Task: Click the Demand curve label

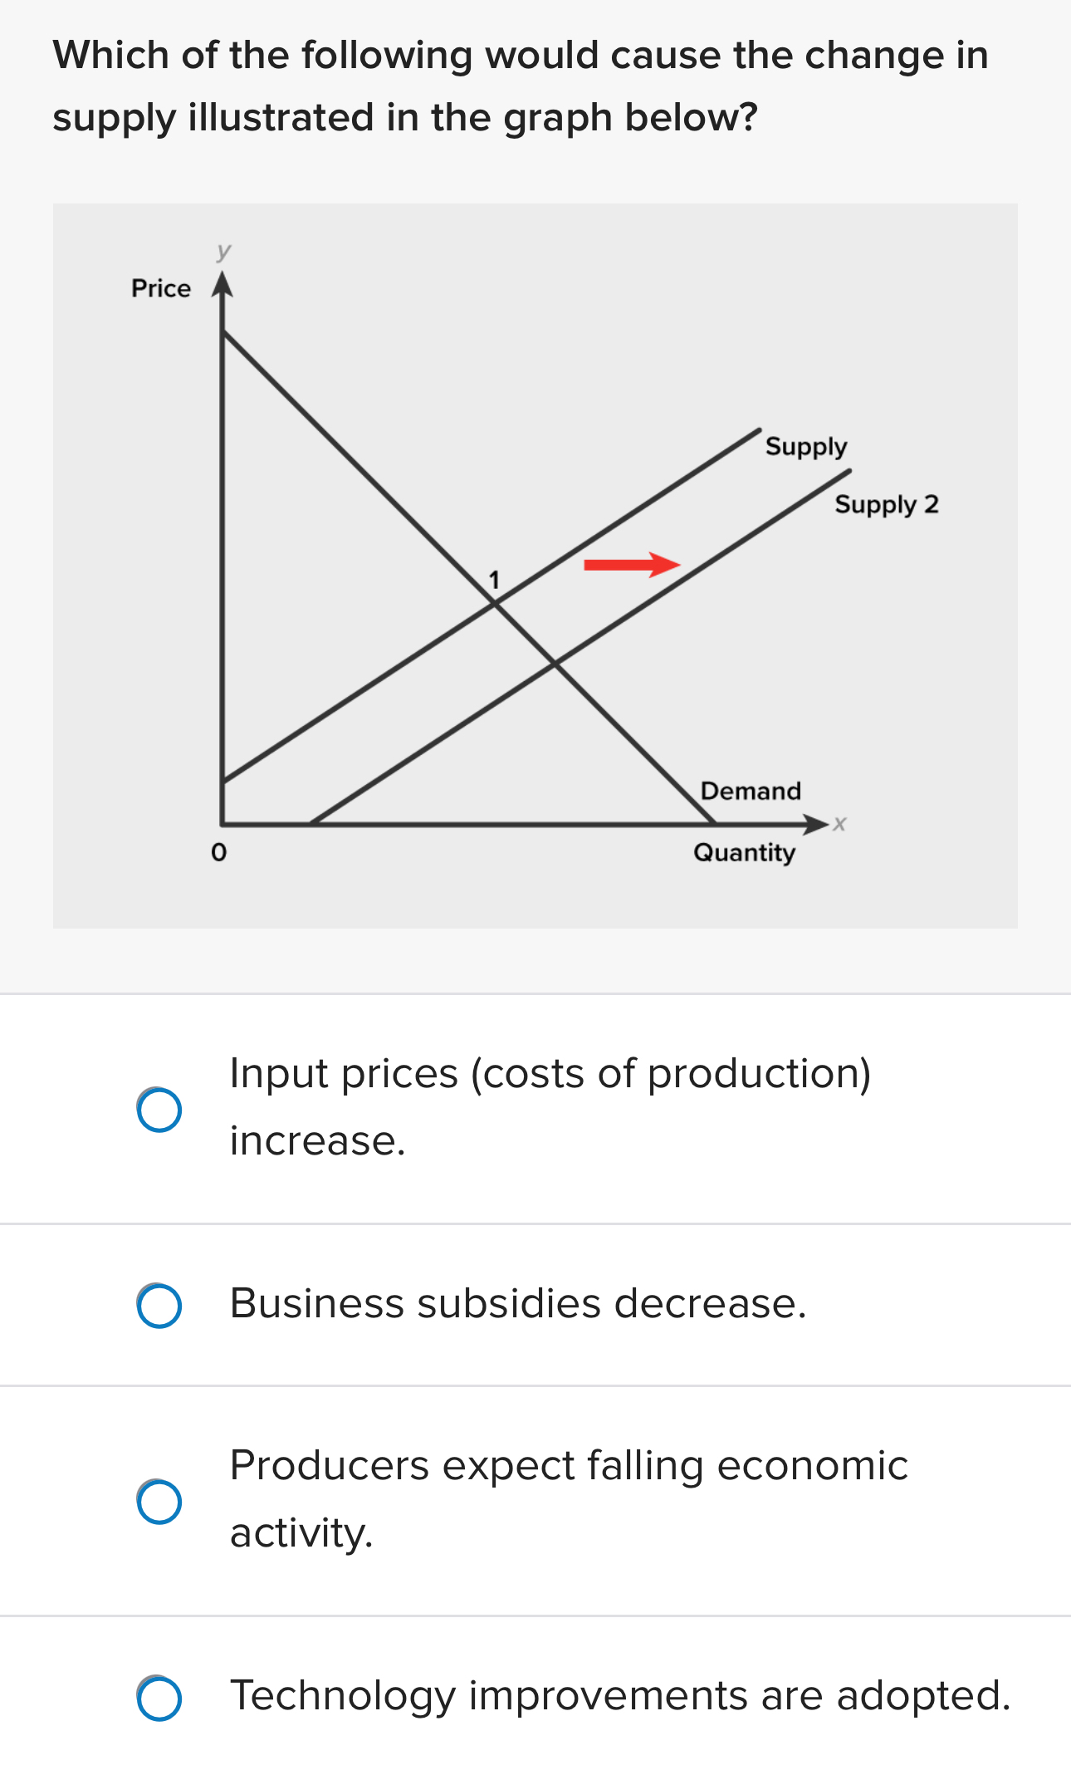Action: coord(750,791)
